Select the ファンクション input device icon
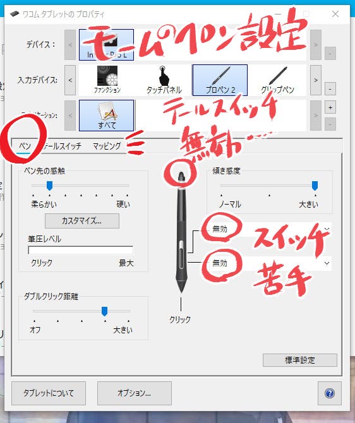The image size is (355, 423). (107, 80)
